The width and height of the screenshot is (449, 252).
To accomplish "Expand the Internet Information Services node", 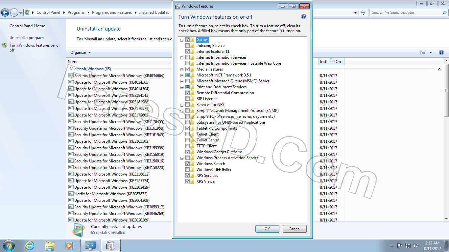I will 182,58.
